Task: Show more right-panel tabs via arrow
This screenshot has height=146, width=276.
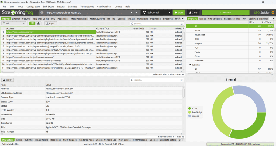Action: tap(273, 19)
